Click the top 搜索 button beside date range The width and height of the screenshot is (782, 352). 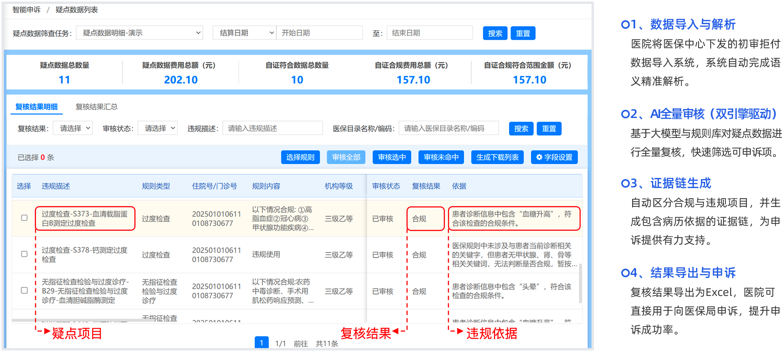point(495,33)
